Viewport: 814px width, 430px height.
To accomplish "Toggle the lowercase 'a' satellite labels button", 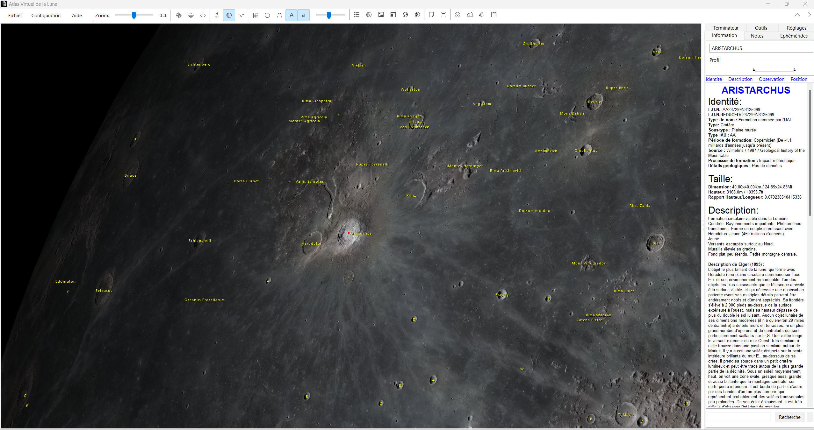I will tap(303, 15).
